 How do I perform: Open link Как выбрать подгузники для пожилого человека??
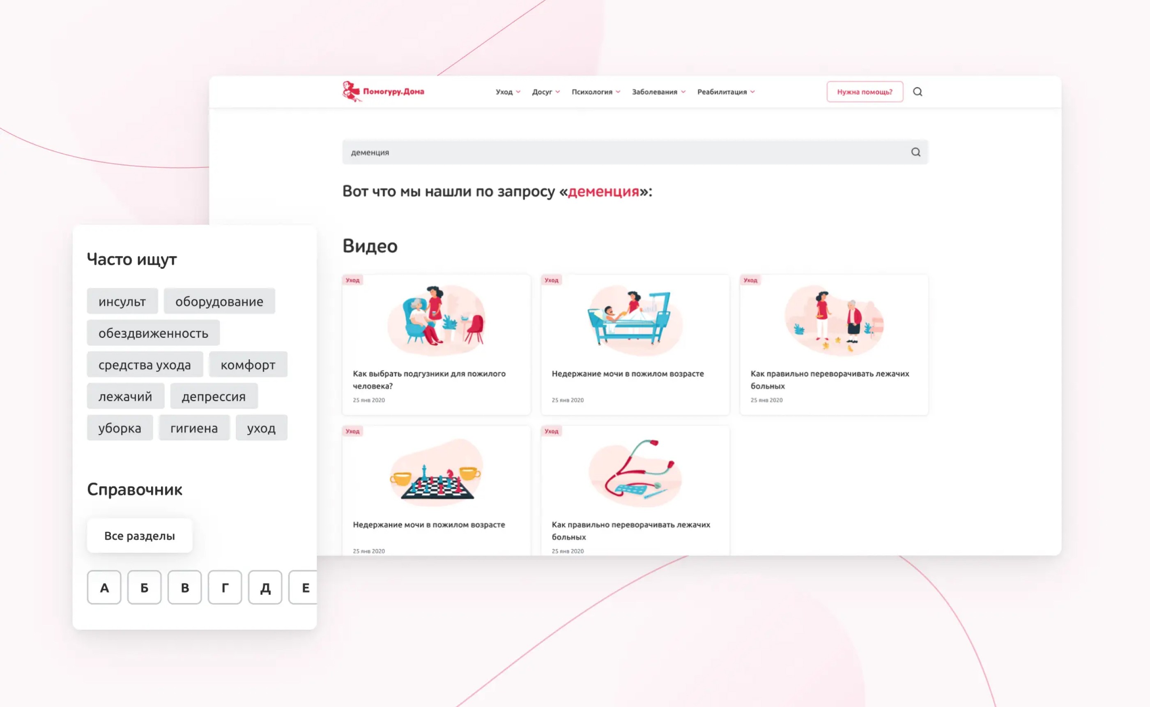429,380
